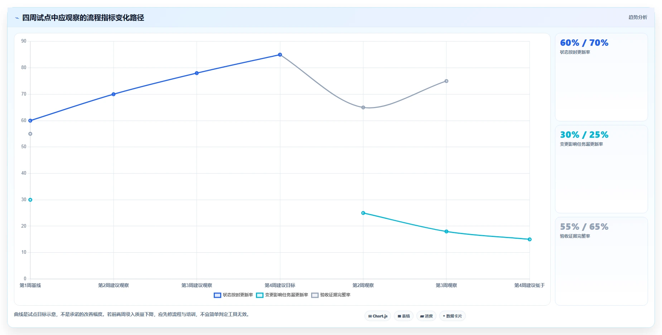Viewport: 662px width, 335px height.
Task: Click the x-axis label 第2周建议观察
Action: 113,286
